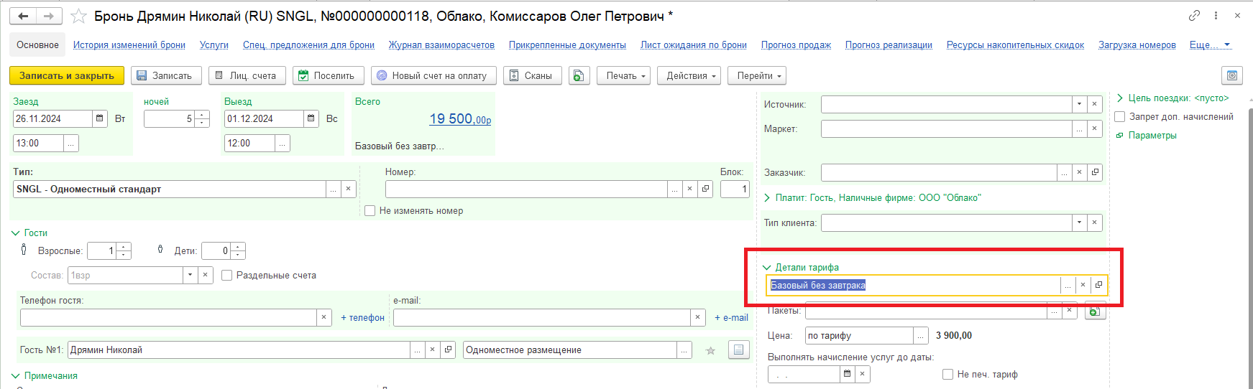Open calendar for Заезд date
Screen dimensions: 1253x389
(100, 118)
